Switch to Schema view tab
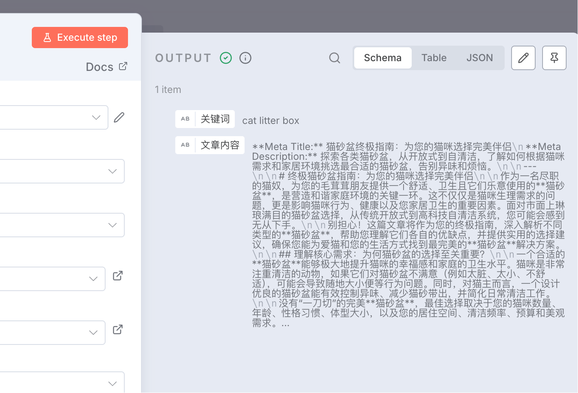This screenshot has width=578, height=393. coord(383,58)
